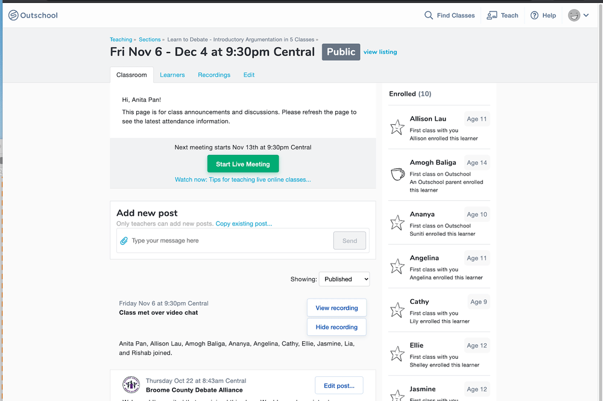Screen dimensions: 603x401
Task: Switch to the Learners tab
Action: (172, 75)
